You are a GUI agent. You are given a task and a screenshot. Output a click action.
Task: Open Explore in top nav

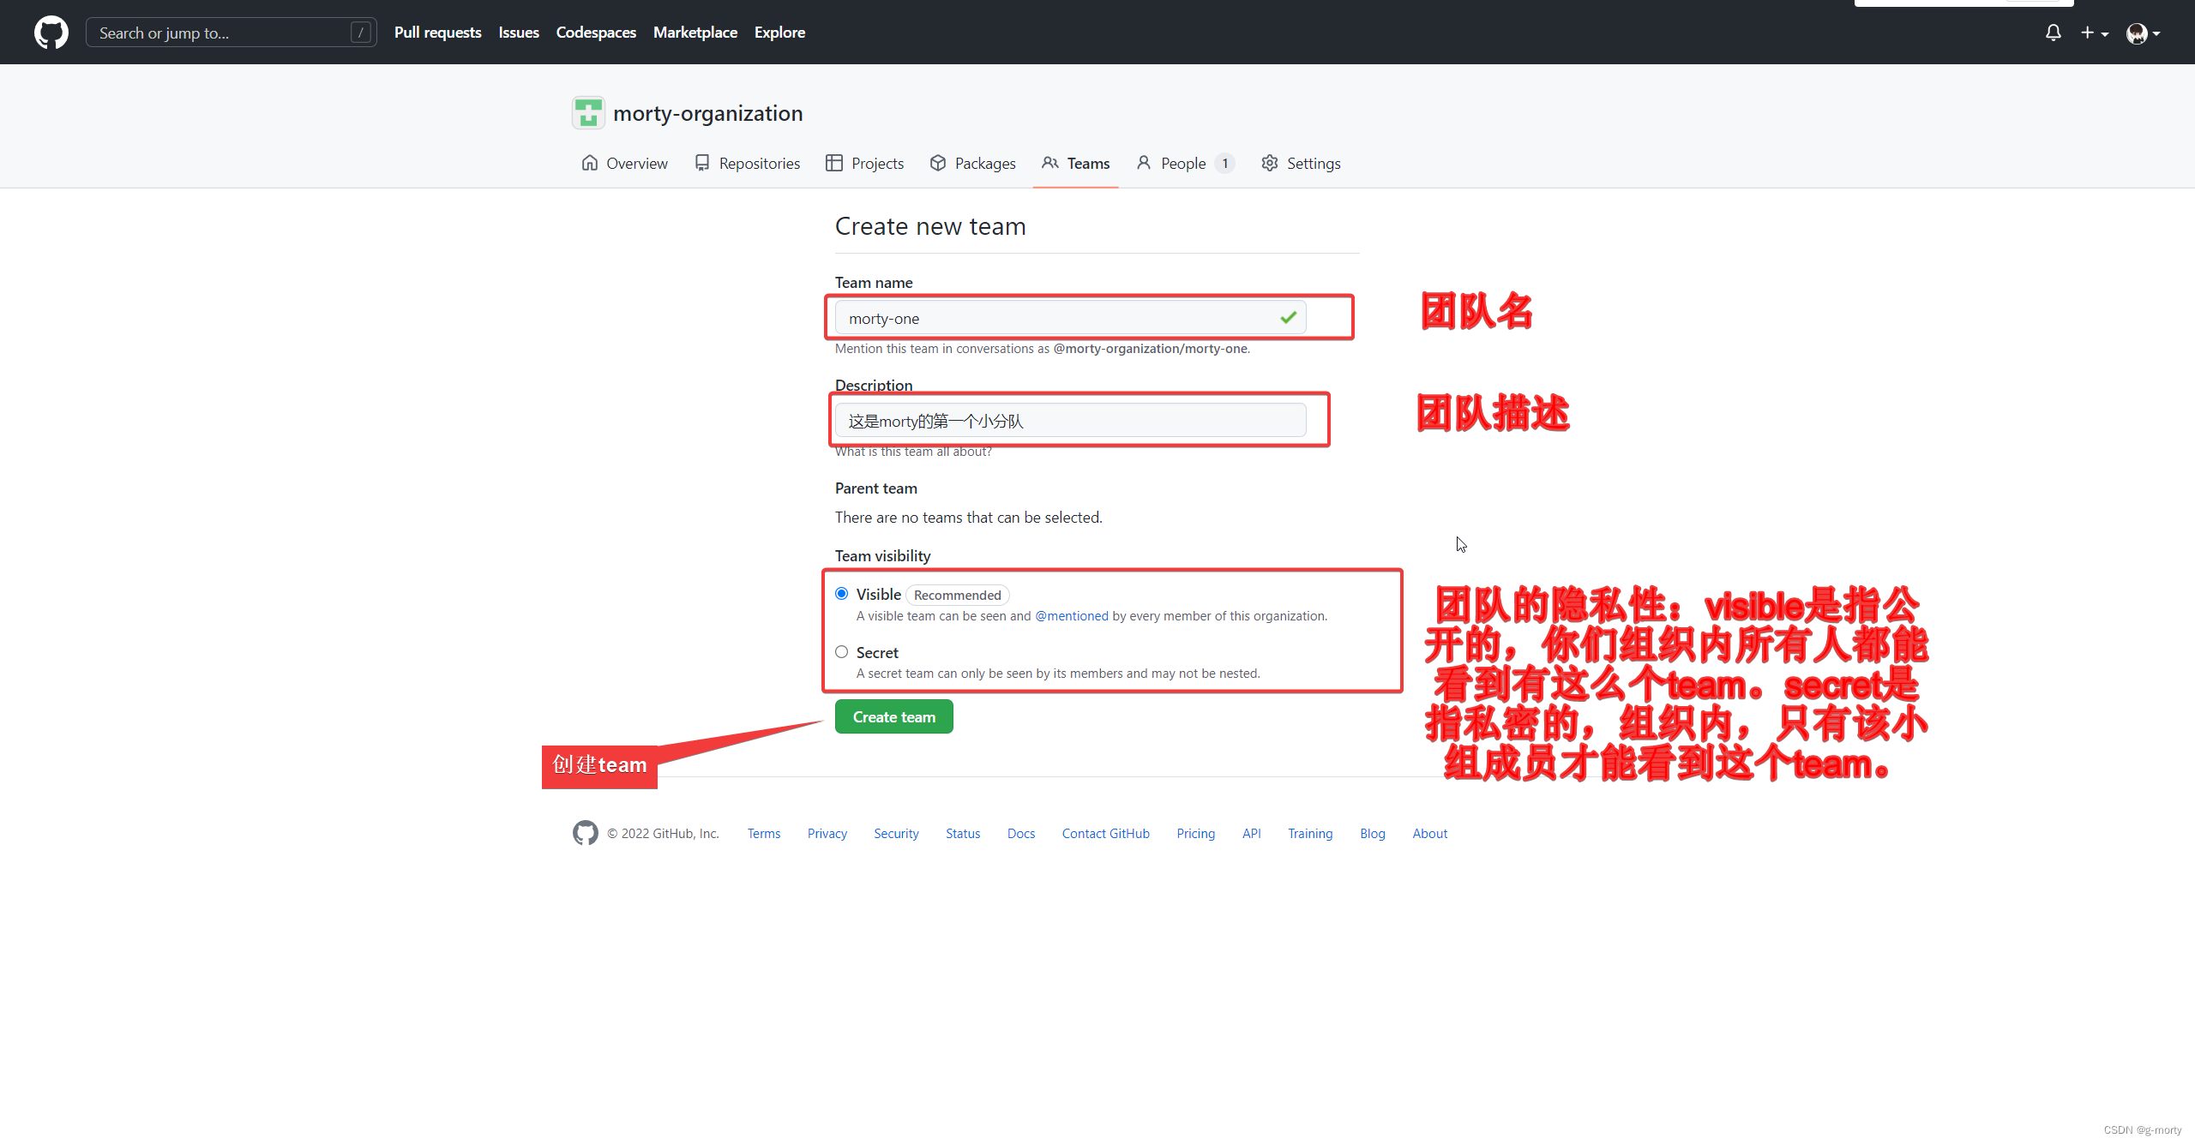[779, 33]
